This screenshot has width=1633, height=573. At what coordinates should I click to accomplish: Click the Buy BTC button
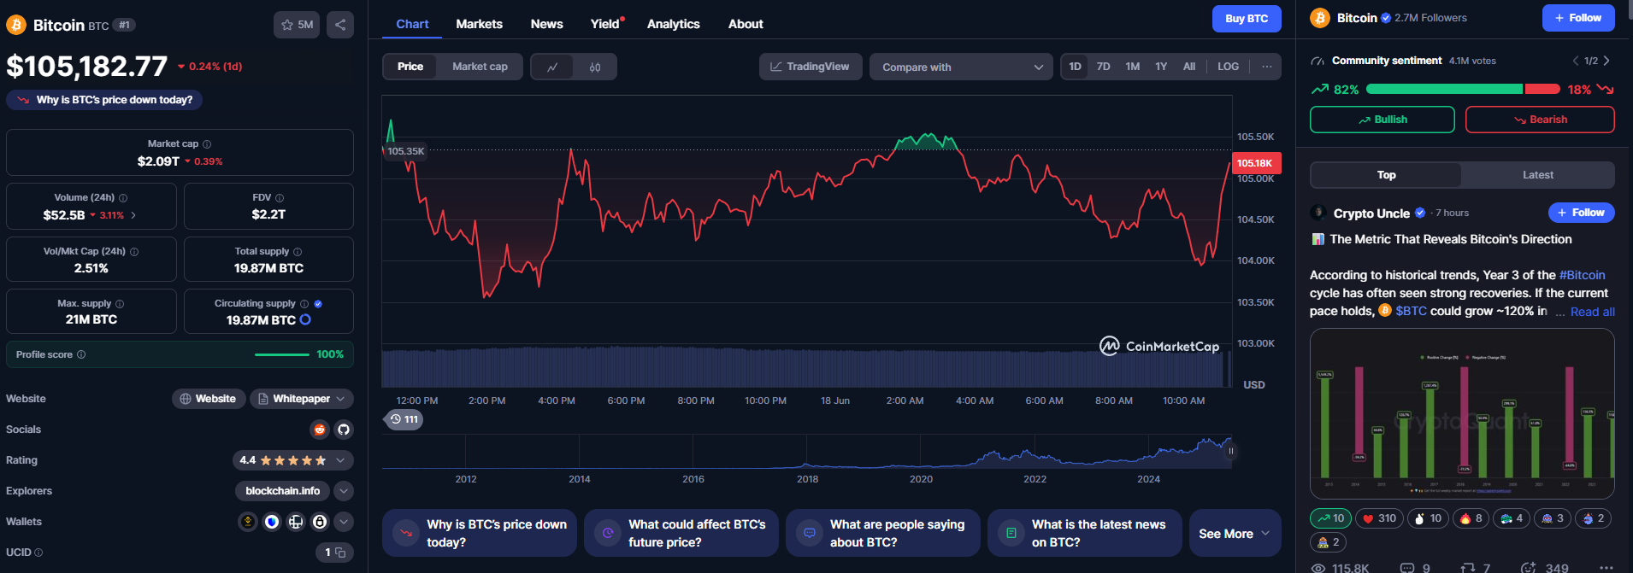point(1247,19)
